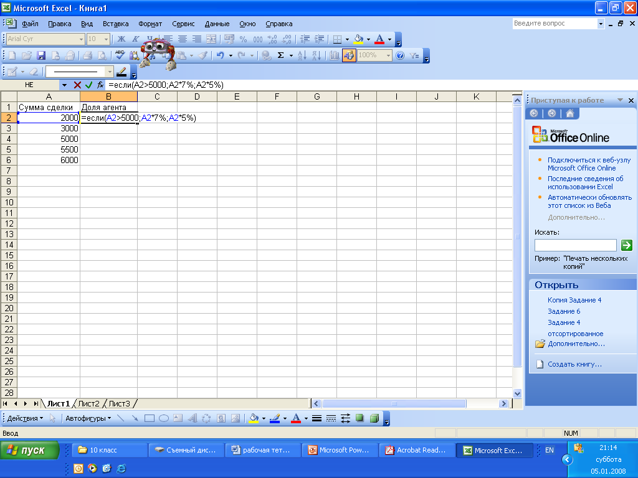Open the font size 10 dropdown
638x478 pixels.
[106, 39]
